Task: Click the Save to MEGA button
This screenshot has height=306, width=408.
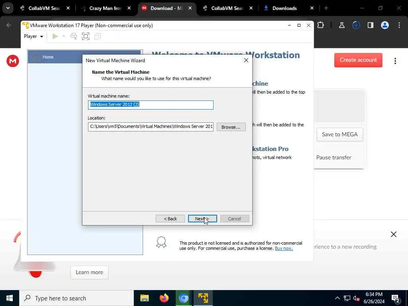Action: [339, 135]
